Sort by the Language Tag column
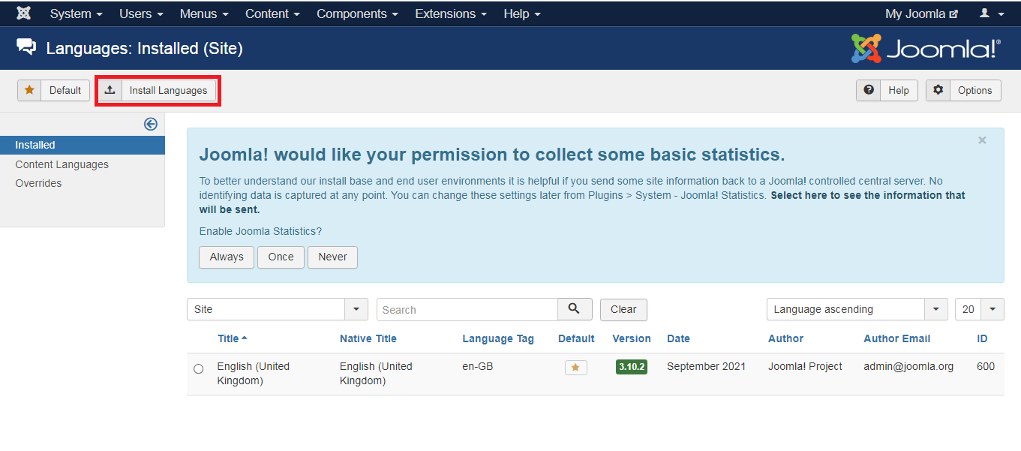The width and height of the screenshot is (1021, 451). [x=498, y=338]
